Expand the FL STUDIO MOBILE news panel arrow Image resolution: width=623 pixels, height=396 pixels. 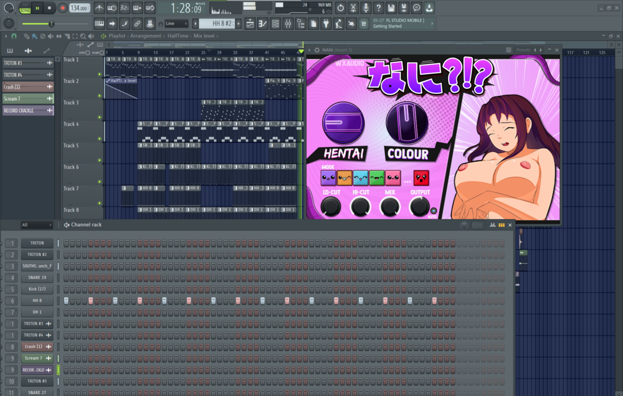(x=432, y=24)
